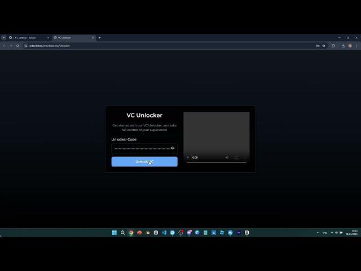361x271 pixels.
Task: Open a new browser tab
Action: [100, 38]
